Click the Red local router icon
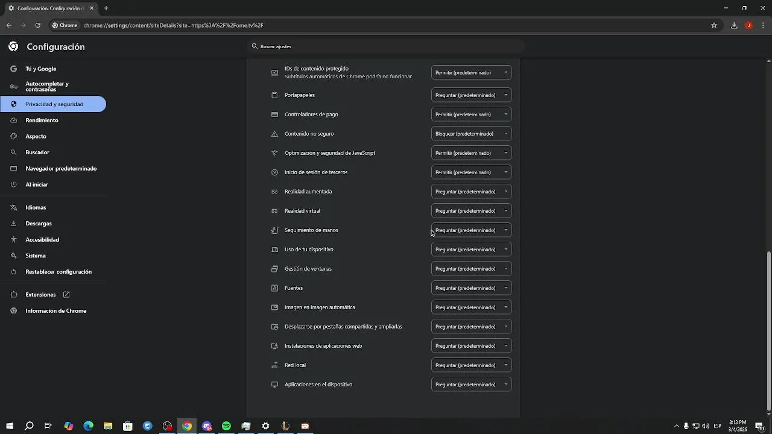This screenshot has width=772, height=434. coord(274,365)
